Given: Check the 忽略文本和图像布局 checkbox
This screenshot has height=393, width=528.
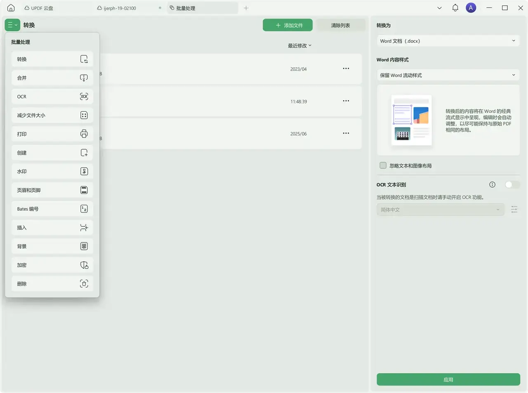Looking at the screenshot, I should coord(383,165).
